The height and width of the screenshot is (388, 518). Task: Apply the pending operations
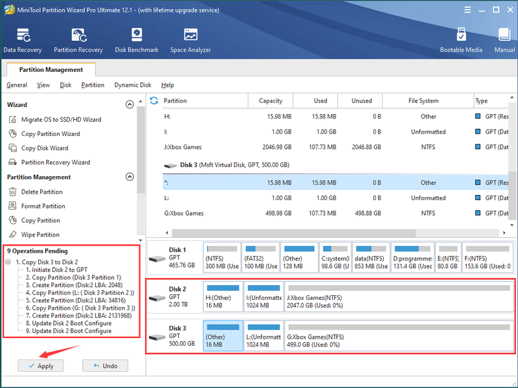point(41,366)
